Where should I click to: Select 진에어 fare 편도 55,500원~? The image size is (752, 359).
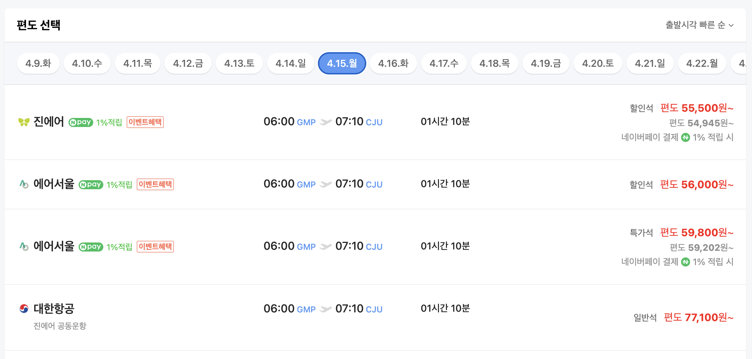pos(697,108)
